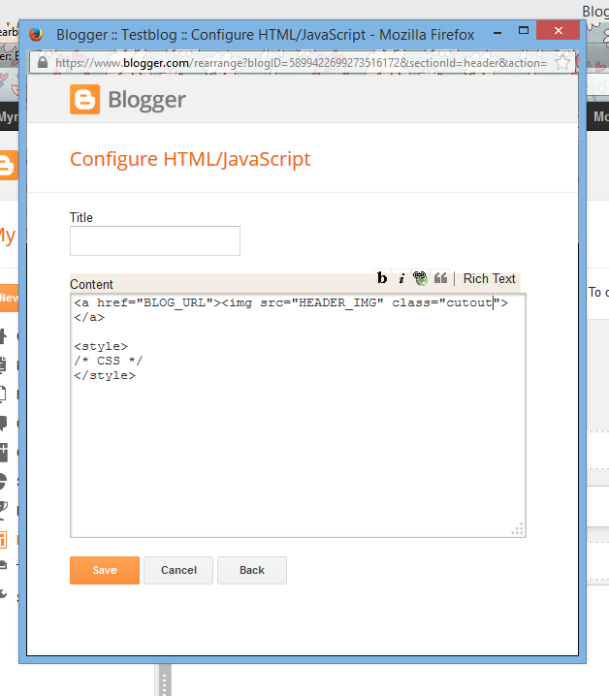Click the blogger.com URL in address bar
This screenshot has height=696, width=609.
[302, 63]
